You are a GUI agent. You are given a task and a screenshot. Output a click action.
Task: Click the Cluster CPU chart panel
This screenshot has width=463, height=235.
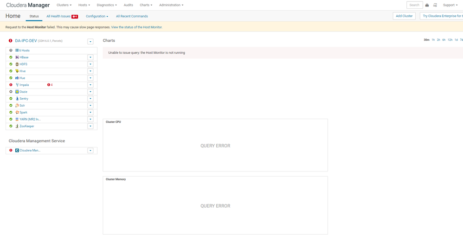[x=215, y=145]
